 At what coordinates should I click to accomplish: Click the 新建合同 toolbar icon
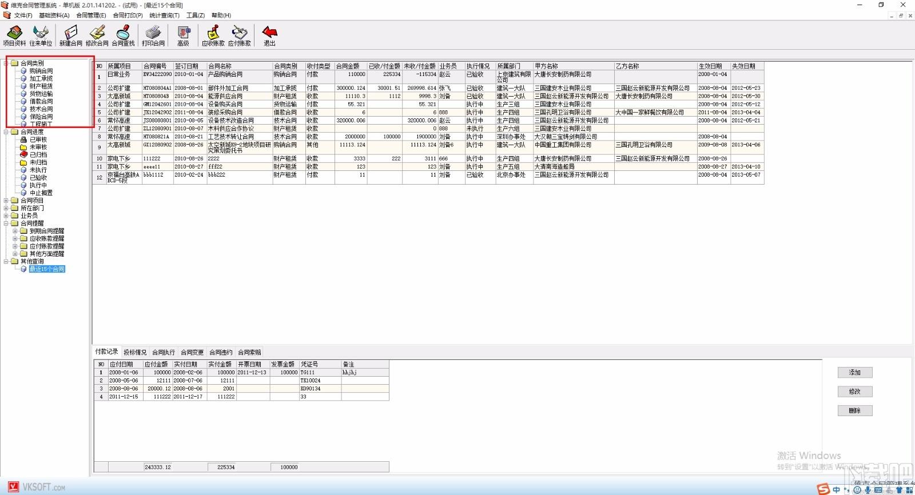[71, 35]
